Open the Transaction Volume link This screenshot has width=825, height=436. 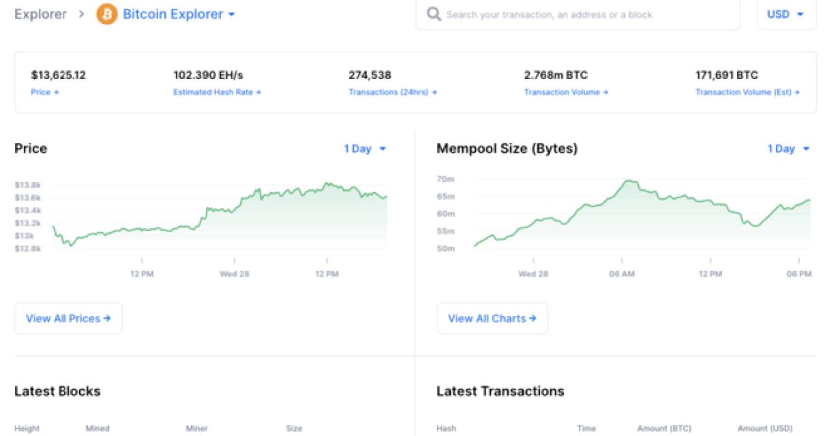(x=565, y=92)
